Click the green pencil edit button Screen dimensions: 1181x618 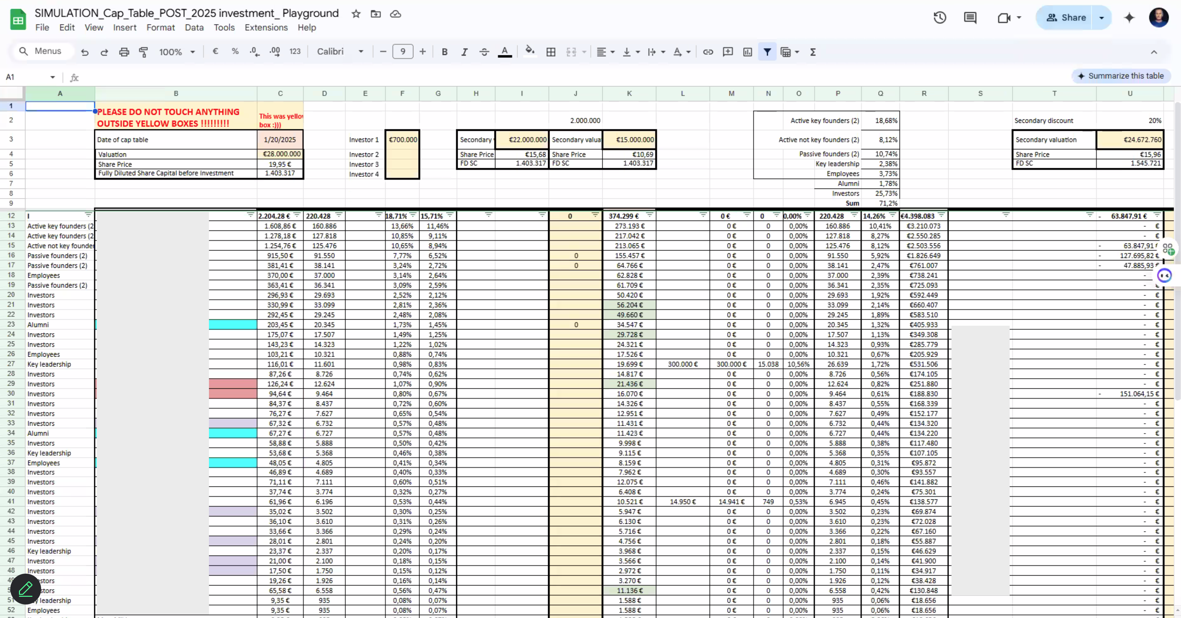(26, 589)
